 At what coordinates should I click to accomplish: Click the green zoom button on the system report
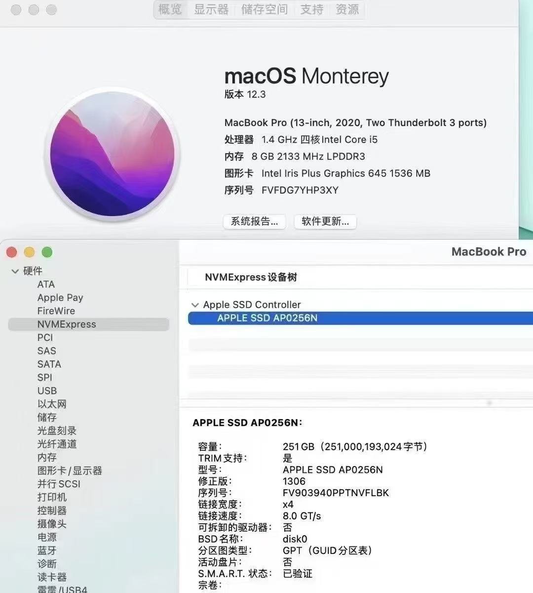47,253
